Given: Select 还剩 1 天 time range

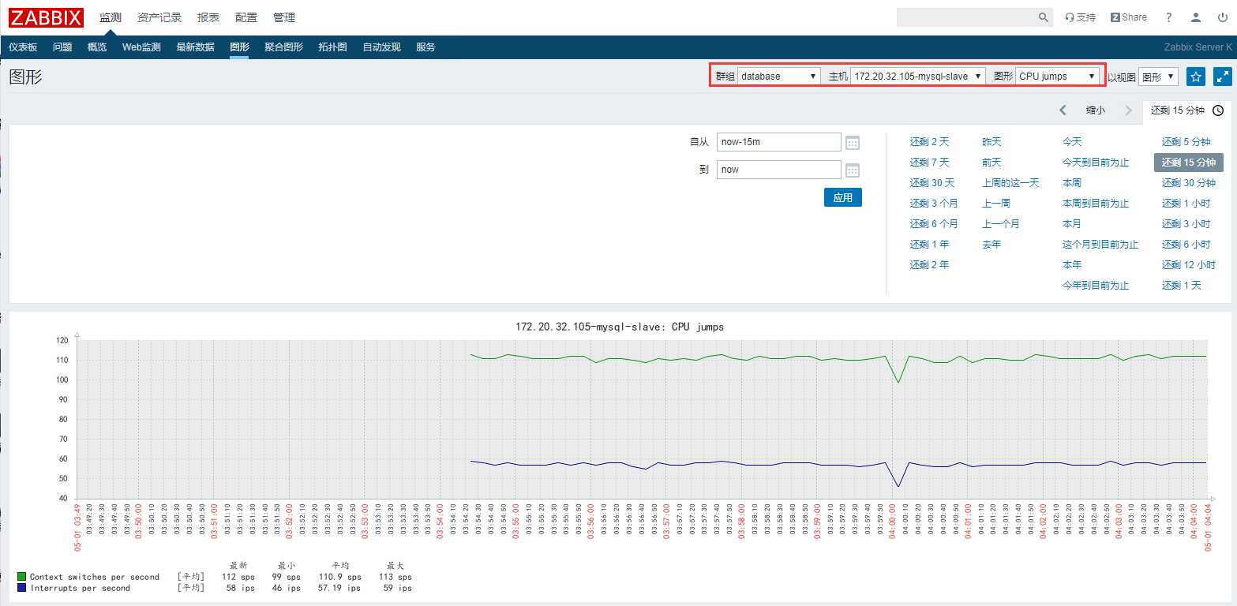Looking at the screenshot, I should (1181, 286).
